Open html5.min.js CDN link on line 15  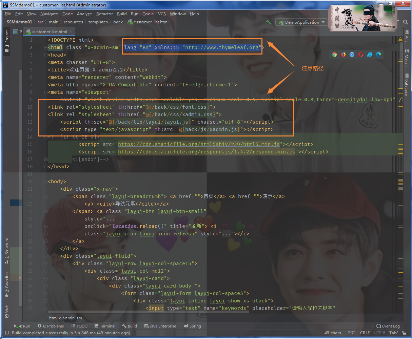199,144
